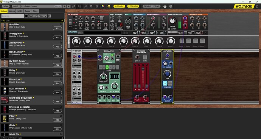Click the Oscillator Frequency knob
Image resolution: width=261 pixels, height=139 pixels.
click(103, 77)
